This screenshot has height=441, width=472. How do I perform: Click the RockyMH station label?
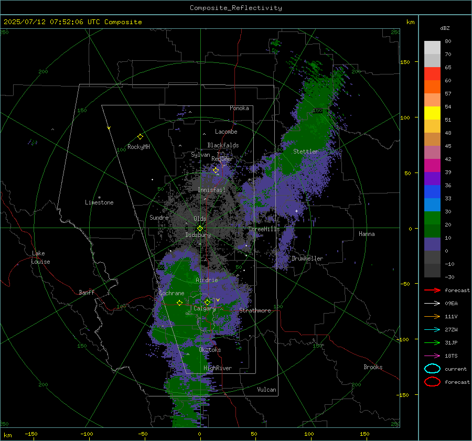(x=138, y=147)
